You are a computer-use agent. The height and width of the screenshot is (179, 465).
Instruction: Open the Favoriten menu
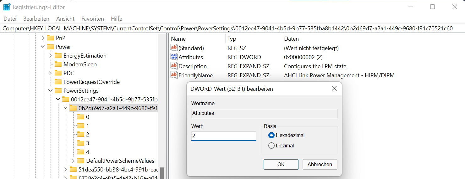pos(93,19)
